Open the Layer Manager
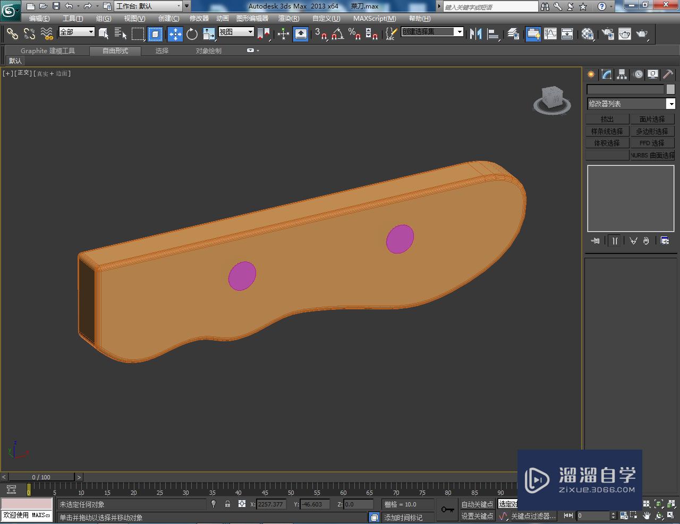Viewport: 680px width, 524px height. click(x=513, y=34)
